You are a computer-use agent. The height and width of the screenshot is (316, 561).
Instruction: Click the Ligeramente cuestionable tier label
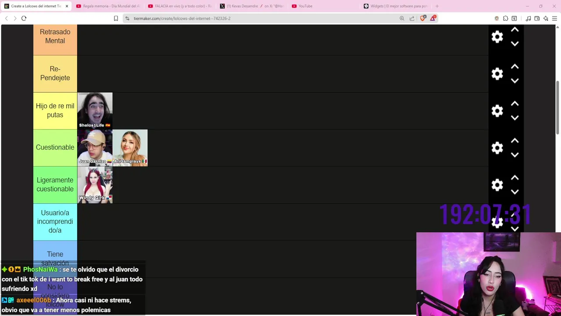[x=55, y=185]
